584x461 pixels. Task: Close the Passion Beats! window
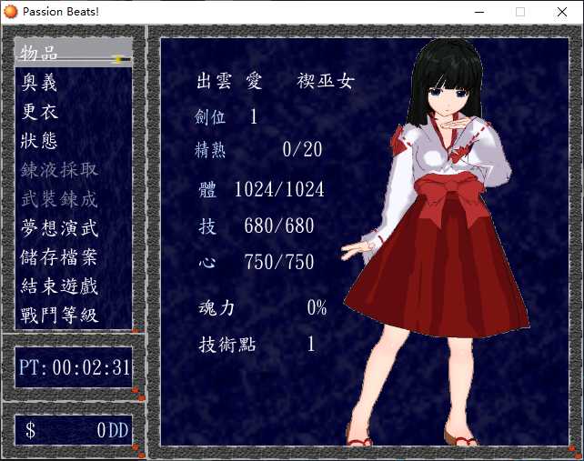[562, 12]
